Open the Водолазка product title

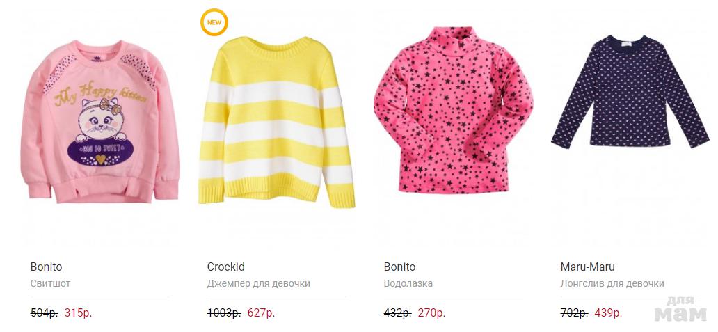pos(408,284)
